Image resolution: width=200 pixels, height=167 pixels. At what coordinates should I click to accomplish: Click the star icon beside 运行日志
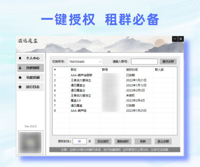[x=20, y=87]
